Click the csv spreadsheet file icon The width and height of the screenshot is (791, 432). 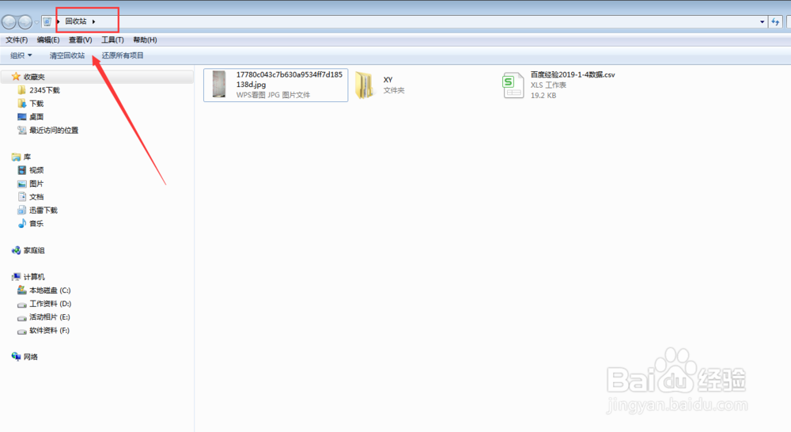(x=513, y=85)
